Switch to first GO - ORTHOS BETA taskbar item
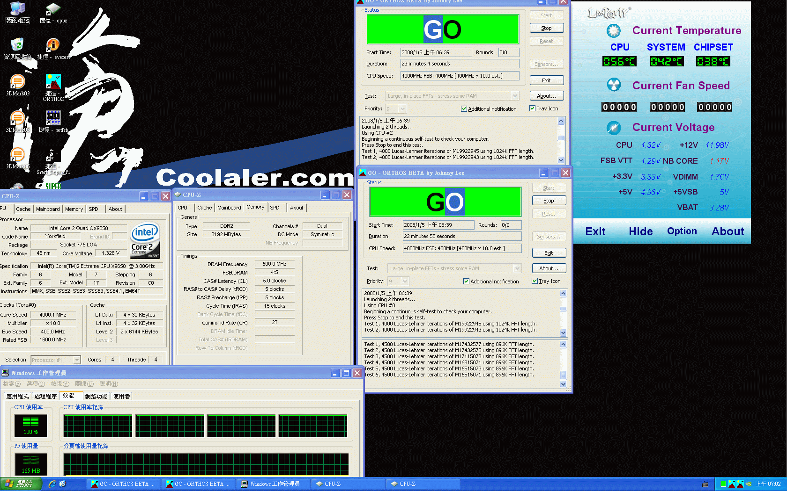 tap(123, 484)
